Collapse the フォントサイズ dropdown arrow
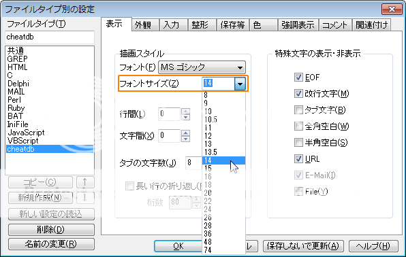Viewport: 406px width, 257px height. (240, 84)
